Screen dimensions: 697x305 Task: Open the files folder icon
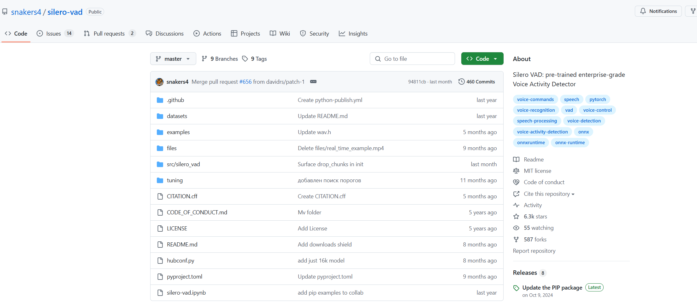[x=160, y=148]
